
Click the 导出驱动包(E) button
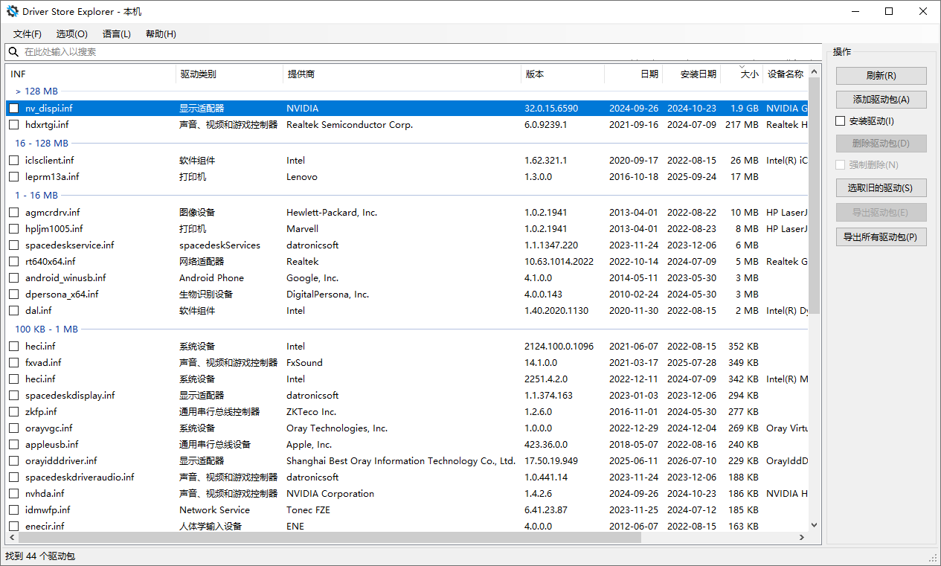(881, 213)
